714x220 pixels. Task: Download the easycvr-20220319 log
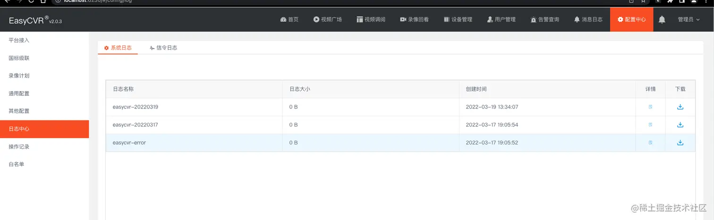pos(680,107)
